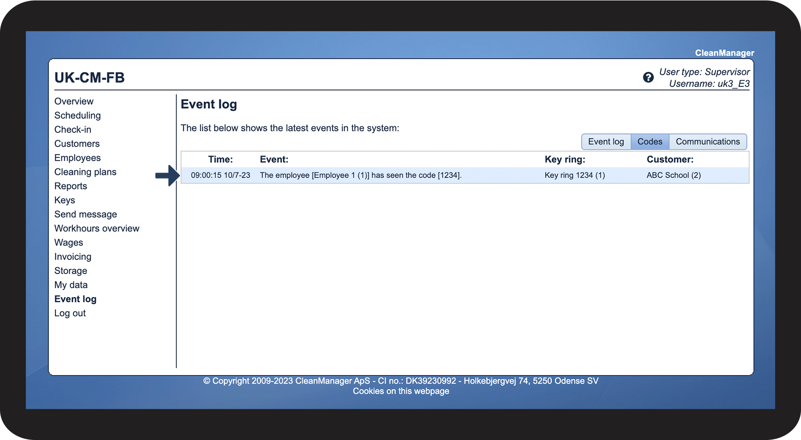
Task: Select Customers in the sidebar
Action: click(x=77, y=144)
